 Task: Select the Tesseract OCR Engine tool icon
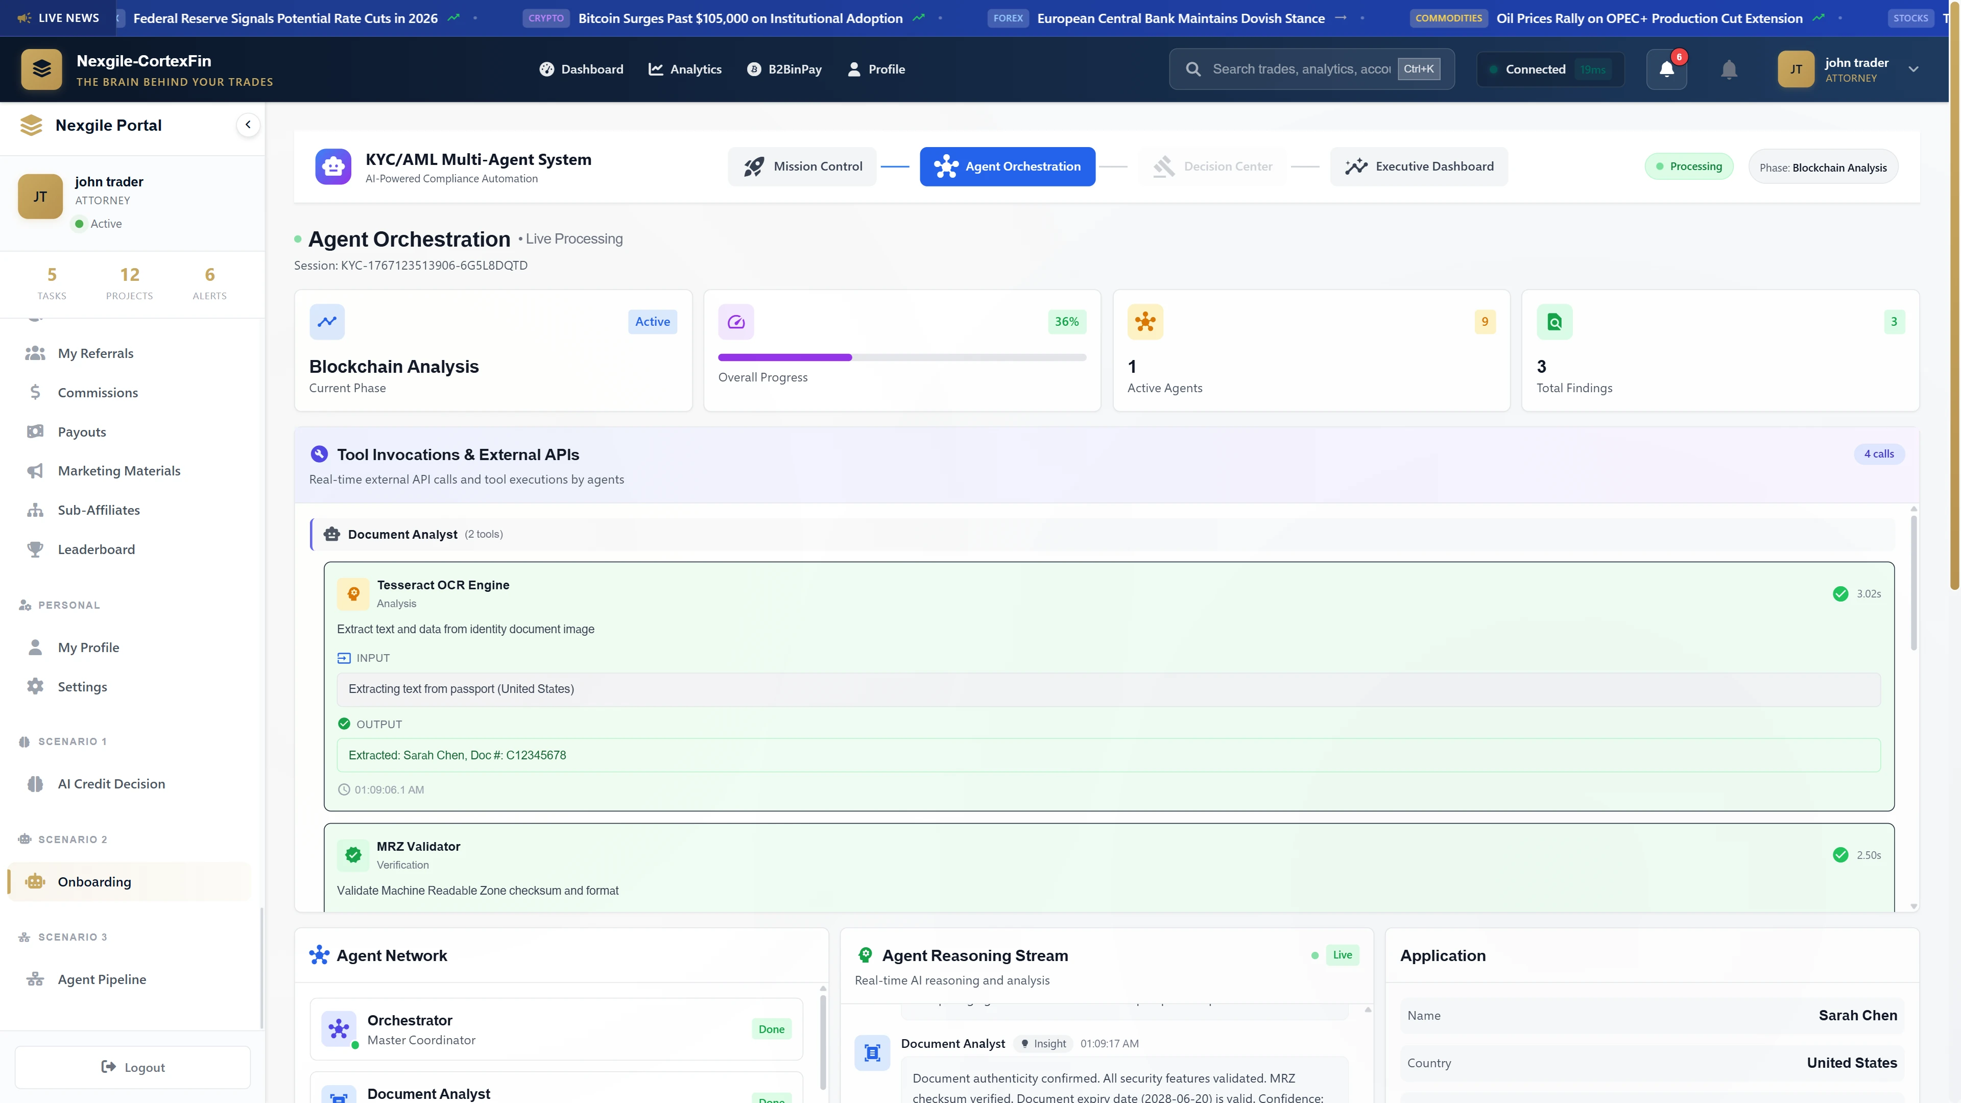coord(353,594)
